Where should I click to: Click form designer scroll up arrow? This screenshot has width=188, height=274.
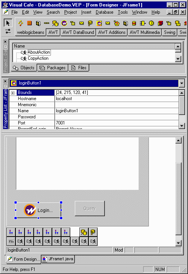coord(179,140)
